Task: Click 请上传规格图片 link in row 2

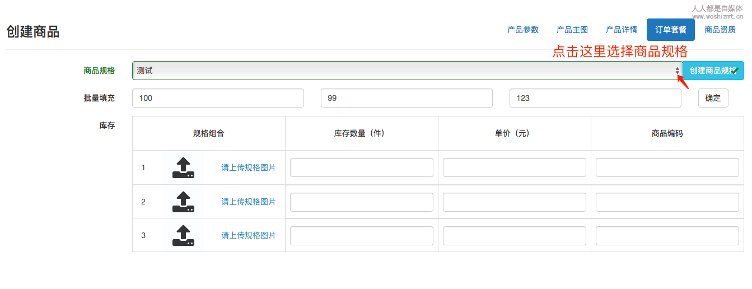Action: pyautogui.click(x=249, y=202)
